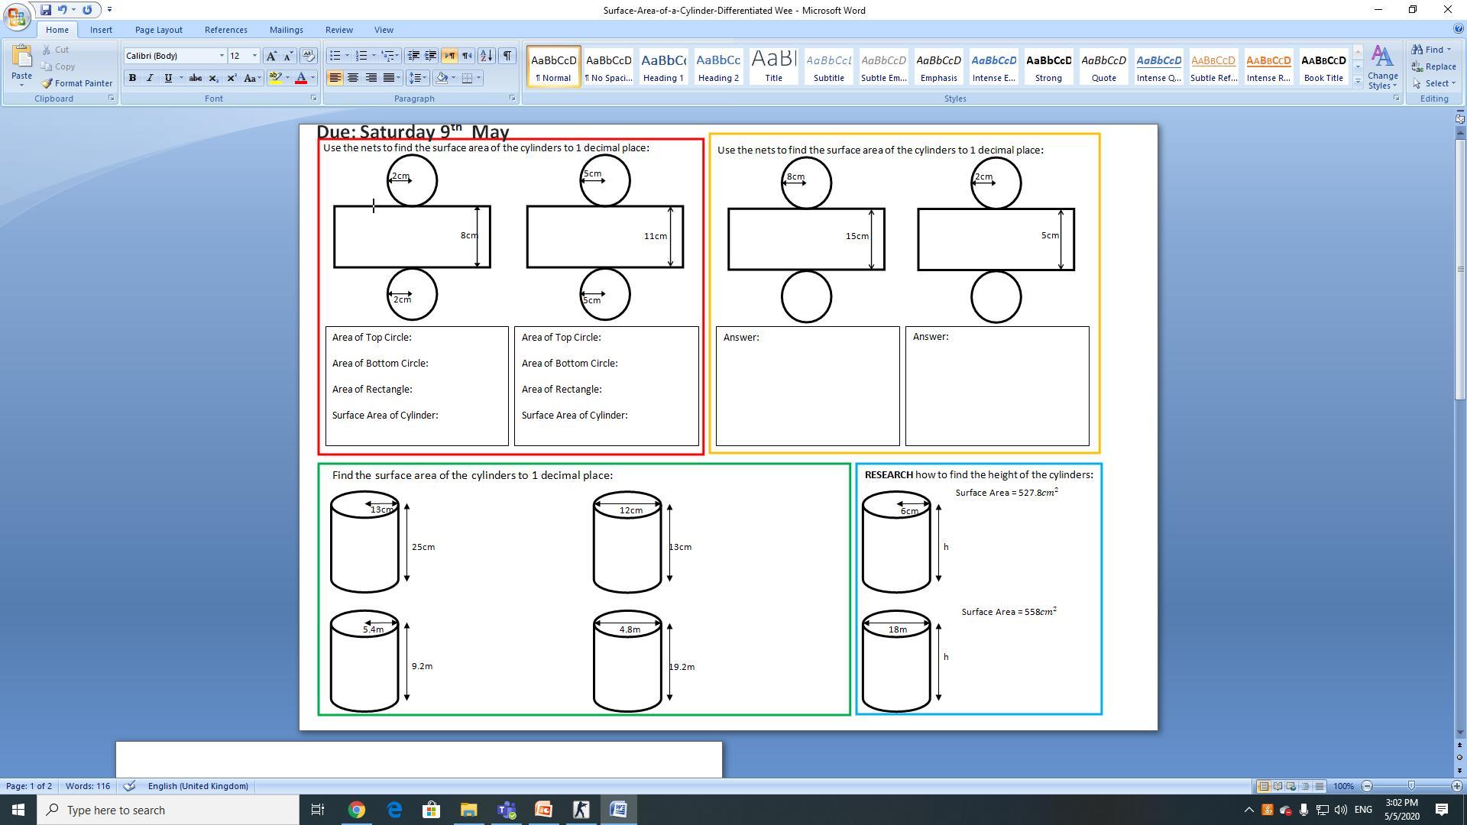Click the Replace button
This screenshot has height=825, width=1467.
pyautogui.click(x=1434, y=66)
